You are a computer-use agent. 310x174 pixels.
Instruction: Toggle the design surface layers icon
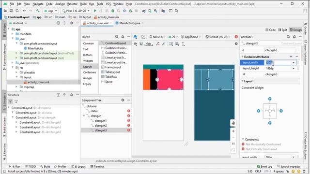tap(136, 37)
